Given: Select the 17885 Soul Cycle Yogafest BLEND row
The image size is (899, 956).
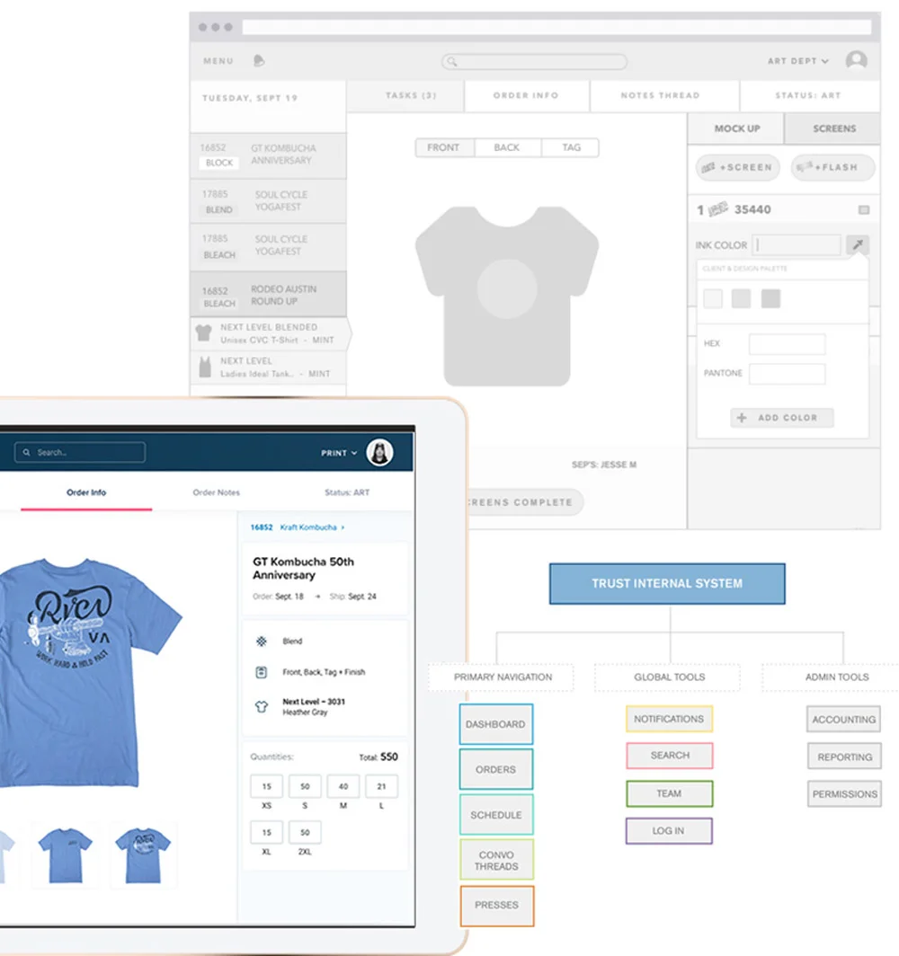Looking at the screenshot, I should (268, 201).
